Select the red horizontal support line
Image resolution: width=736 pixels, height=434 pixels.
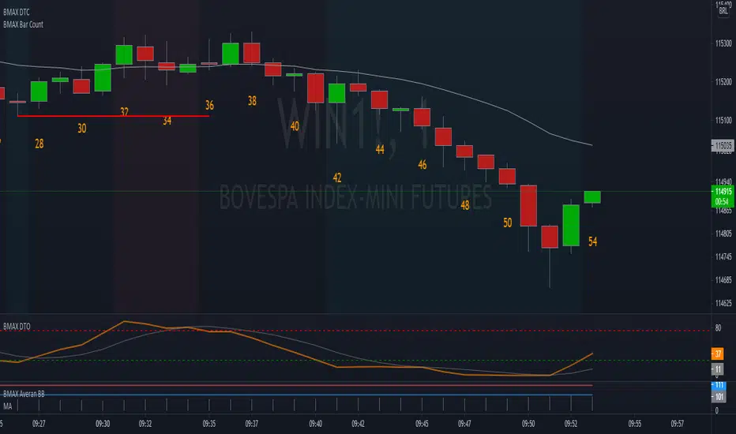113,115
